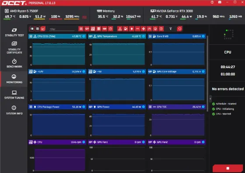Viewport: 245px width, 173px height.
Task: Click the funnel clear-filters icon
Action: (171, 29)
